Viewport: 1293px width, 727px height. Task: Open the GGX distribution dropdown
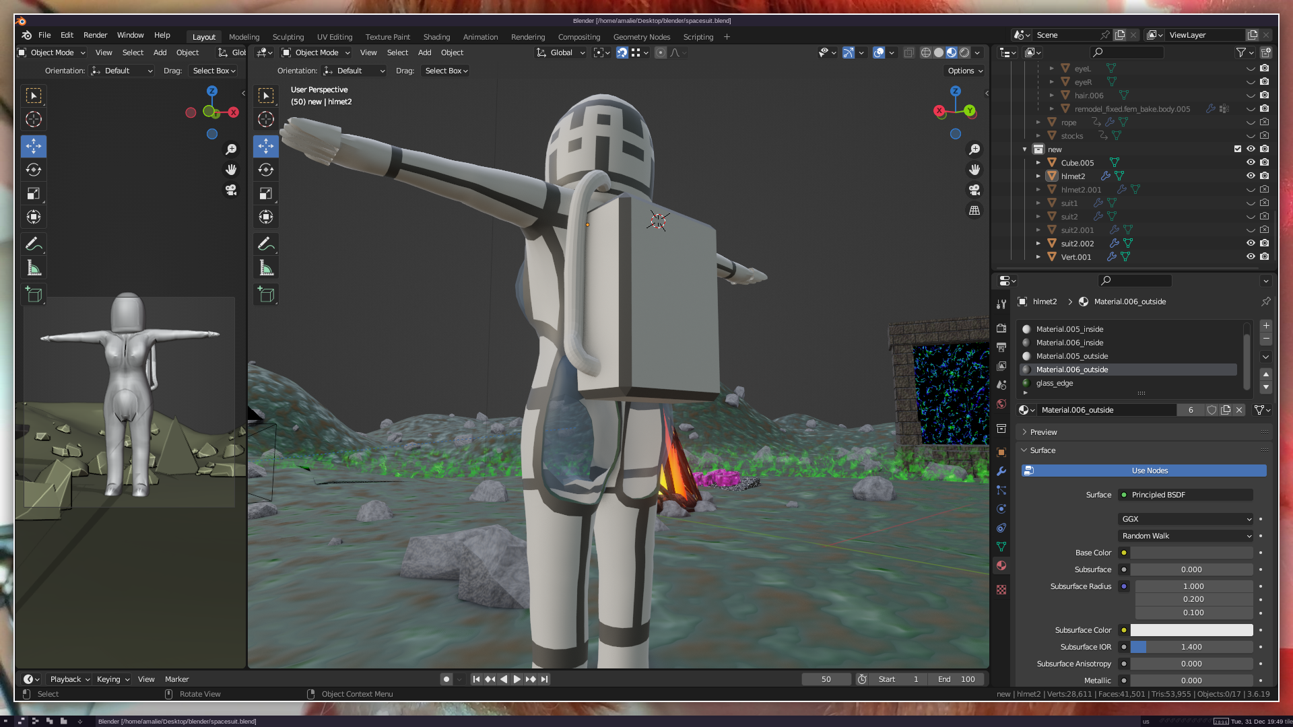coord(1185,519)
